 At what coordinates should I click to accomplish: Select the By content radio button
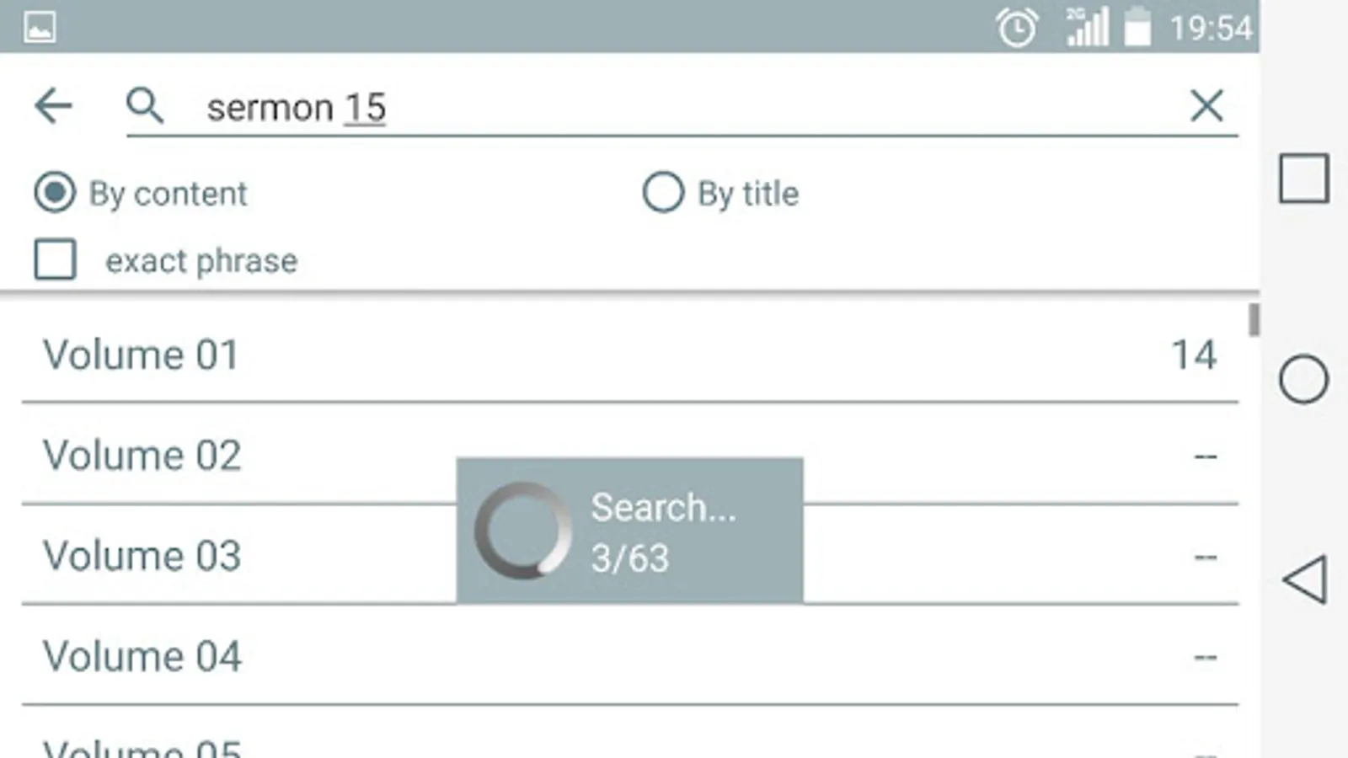coord(56,193)
